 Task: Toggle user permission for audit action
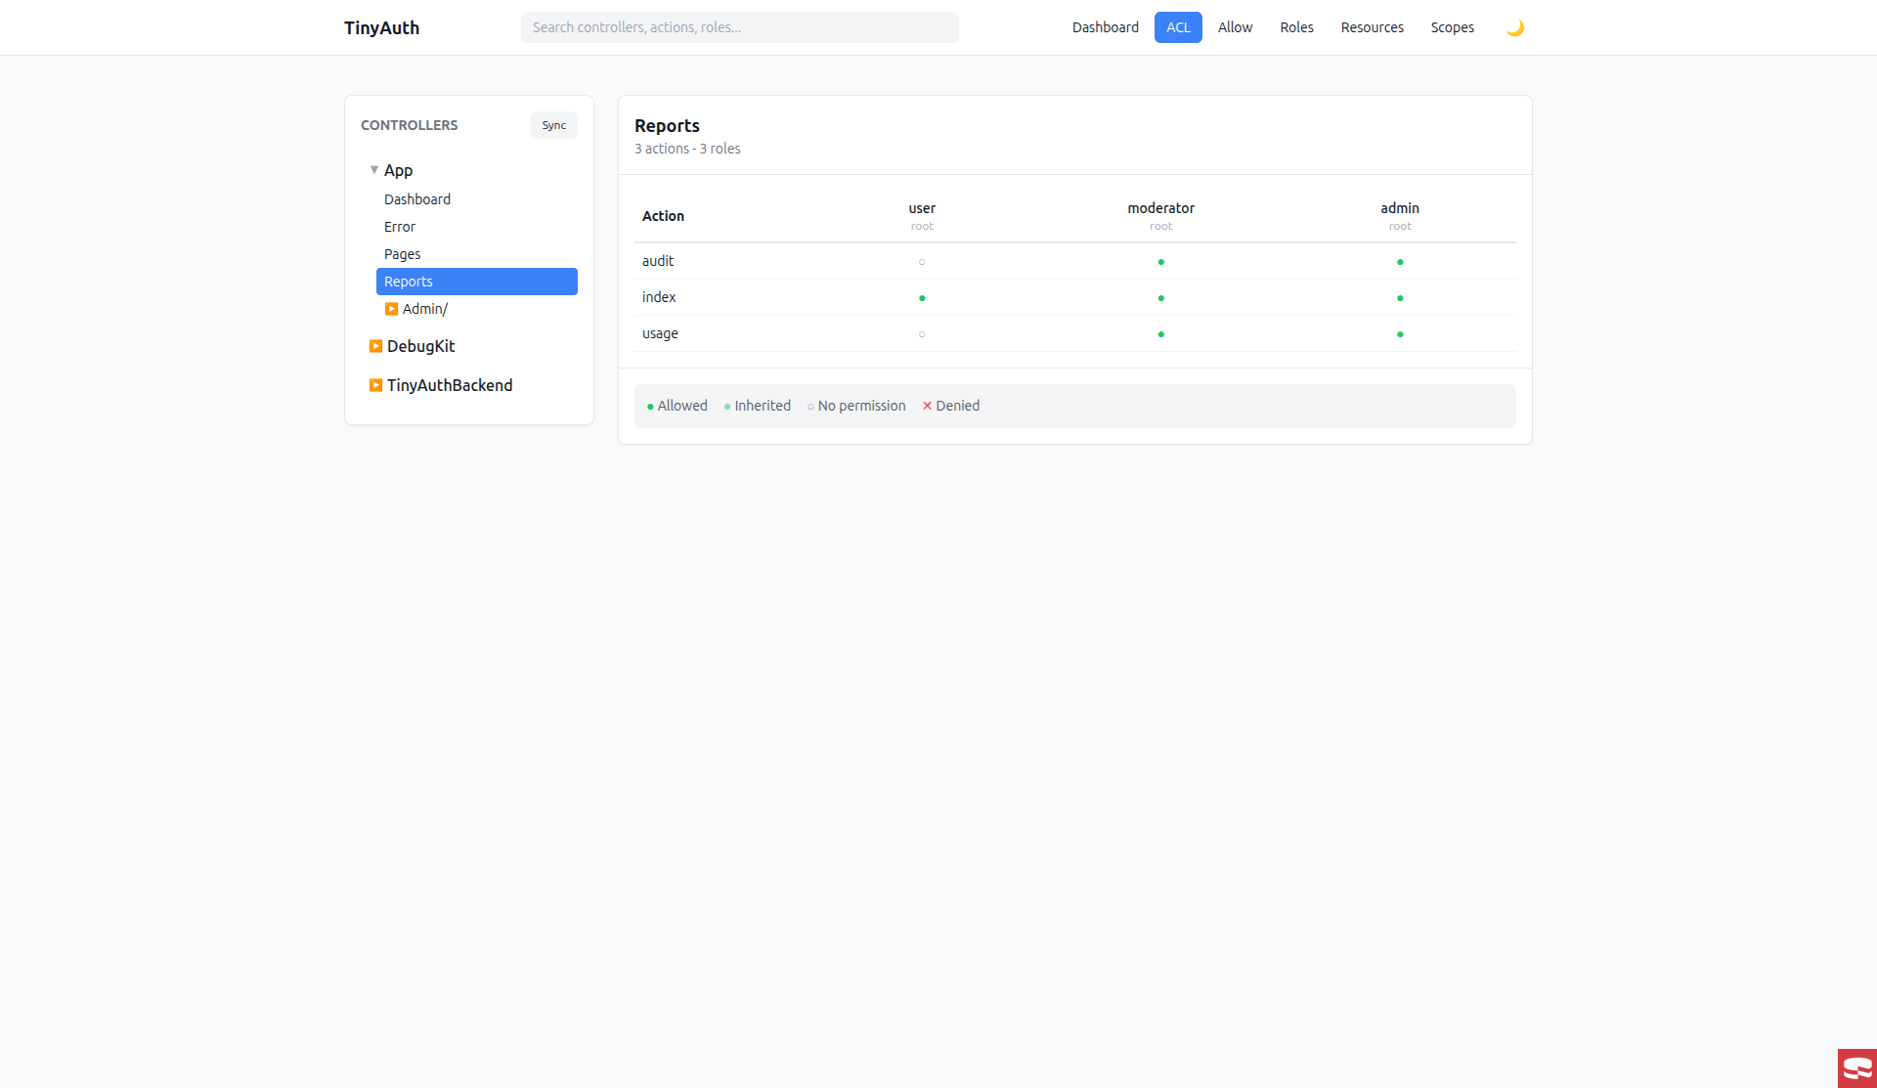[922, 262]
